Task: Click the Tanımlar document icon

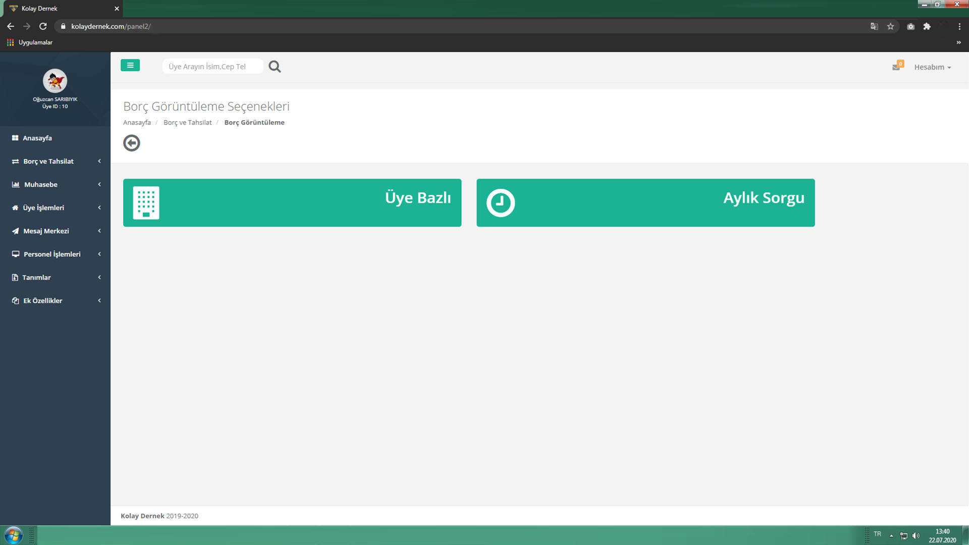Action: [15, 278]
